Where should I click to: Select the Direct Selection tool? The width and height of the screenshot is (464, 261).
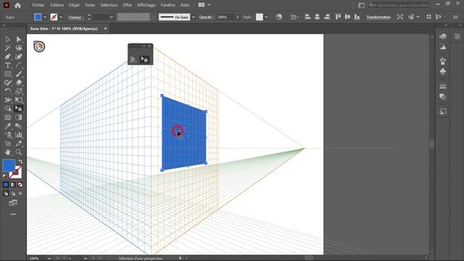[19, 39]
